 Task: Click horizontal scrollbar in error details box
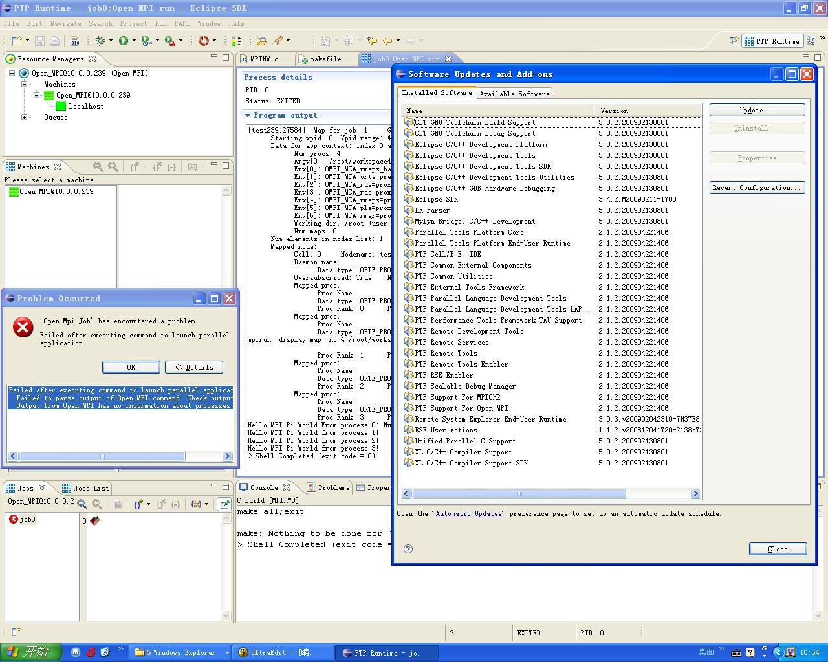click(102, 456)
